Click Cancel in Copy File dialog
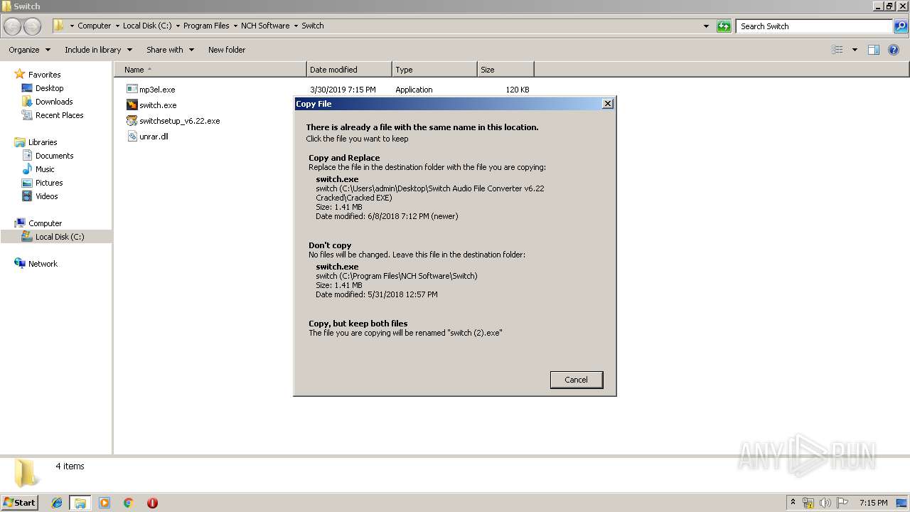Image resolution: width=910 pixels, height=512 pixels. (577, 380)
